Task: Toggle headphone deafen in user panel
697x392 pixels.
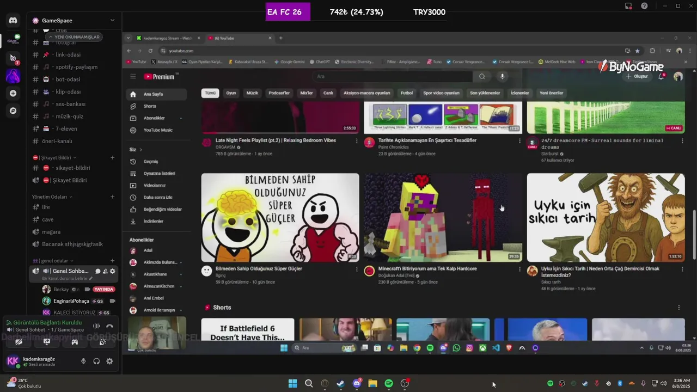Action: click(x=96, y=361)
